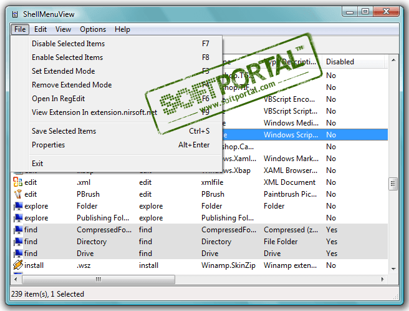
Task: Click the icon of the Directory find row
Action: (x=17, y=242)
